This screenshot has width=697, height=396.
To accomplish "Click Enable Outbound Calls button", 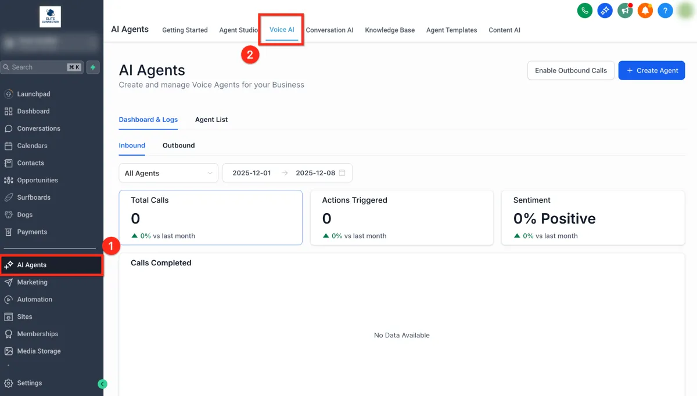I will tap(570, 70).
